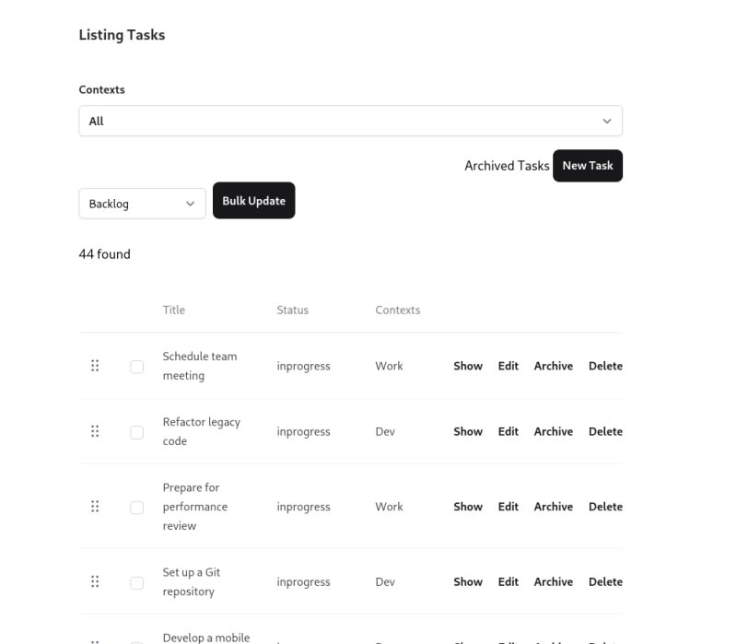Delete the Set up a Git repository task
Viewport: 737px width, 644px height.
pos(605,582)
